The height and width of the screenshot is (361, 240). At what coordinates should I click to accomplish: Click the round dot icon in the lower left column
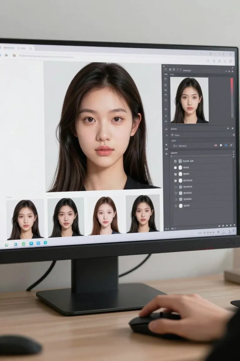tap(167, 145)
